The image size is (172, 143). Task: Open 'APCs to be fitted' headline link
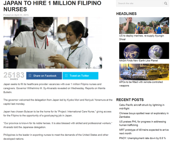141,84
